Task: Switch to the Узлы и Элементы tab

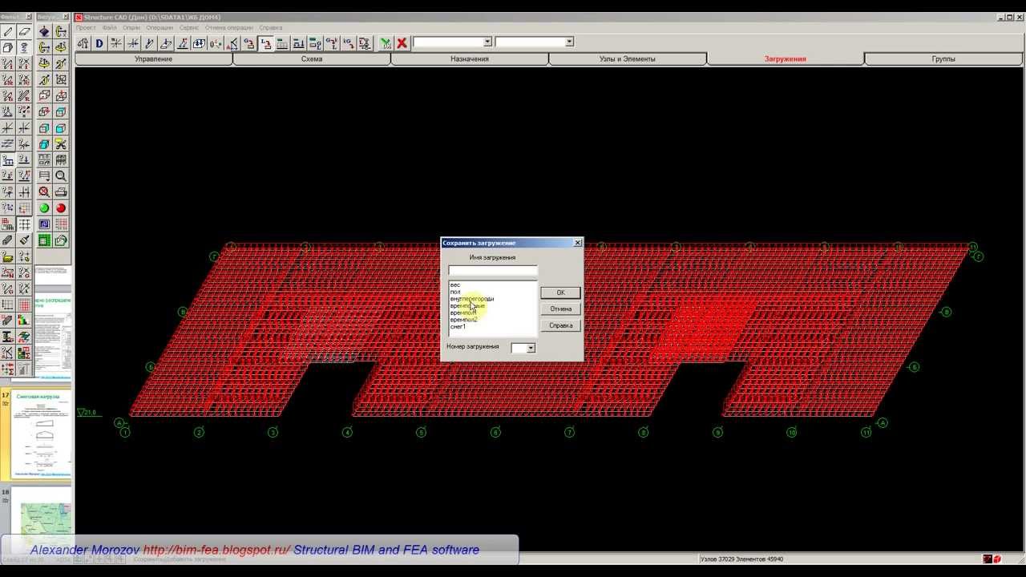Action: click(628, 59)
